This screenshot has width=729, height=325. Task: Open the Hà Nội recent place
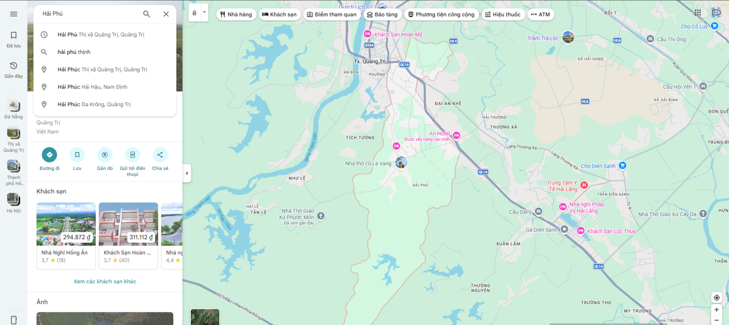point(13,203)
